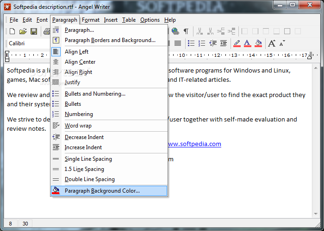The height and width of the screenshot is (231, 324).
Task: Save the document with the floppy disk icon
Action: click(x=34, y=31)
